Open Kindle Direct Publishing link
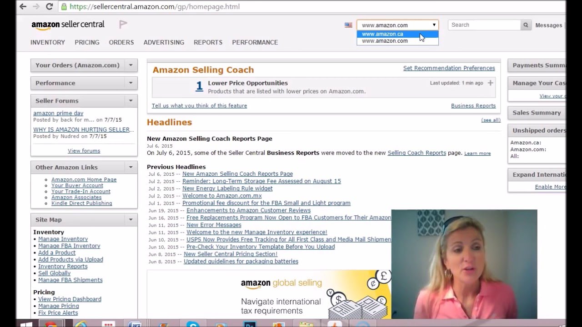Screen dimensions: 582x327 (82, 203)
